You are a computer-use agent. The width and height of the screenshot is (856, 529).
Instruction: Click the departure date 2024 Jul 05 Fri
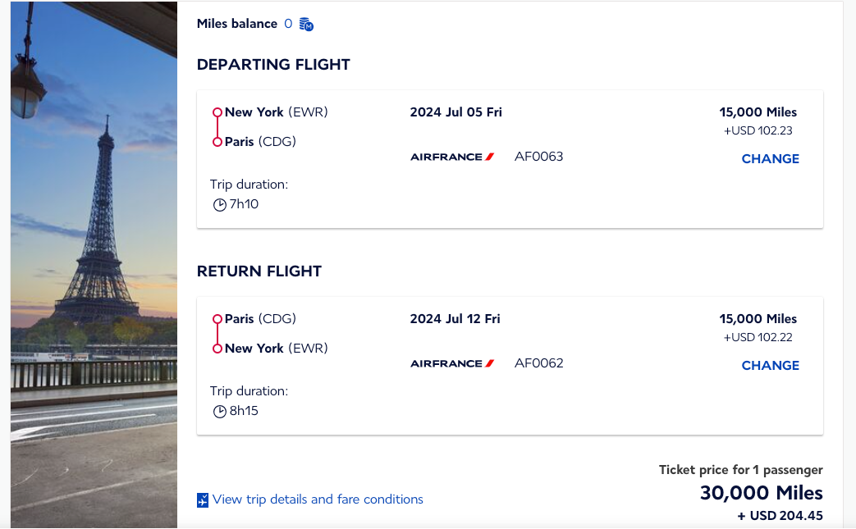(x=455, y=112)
